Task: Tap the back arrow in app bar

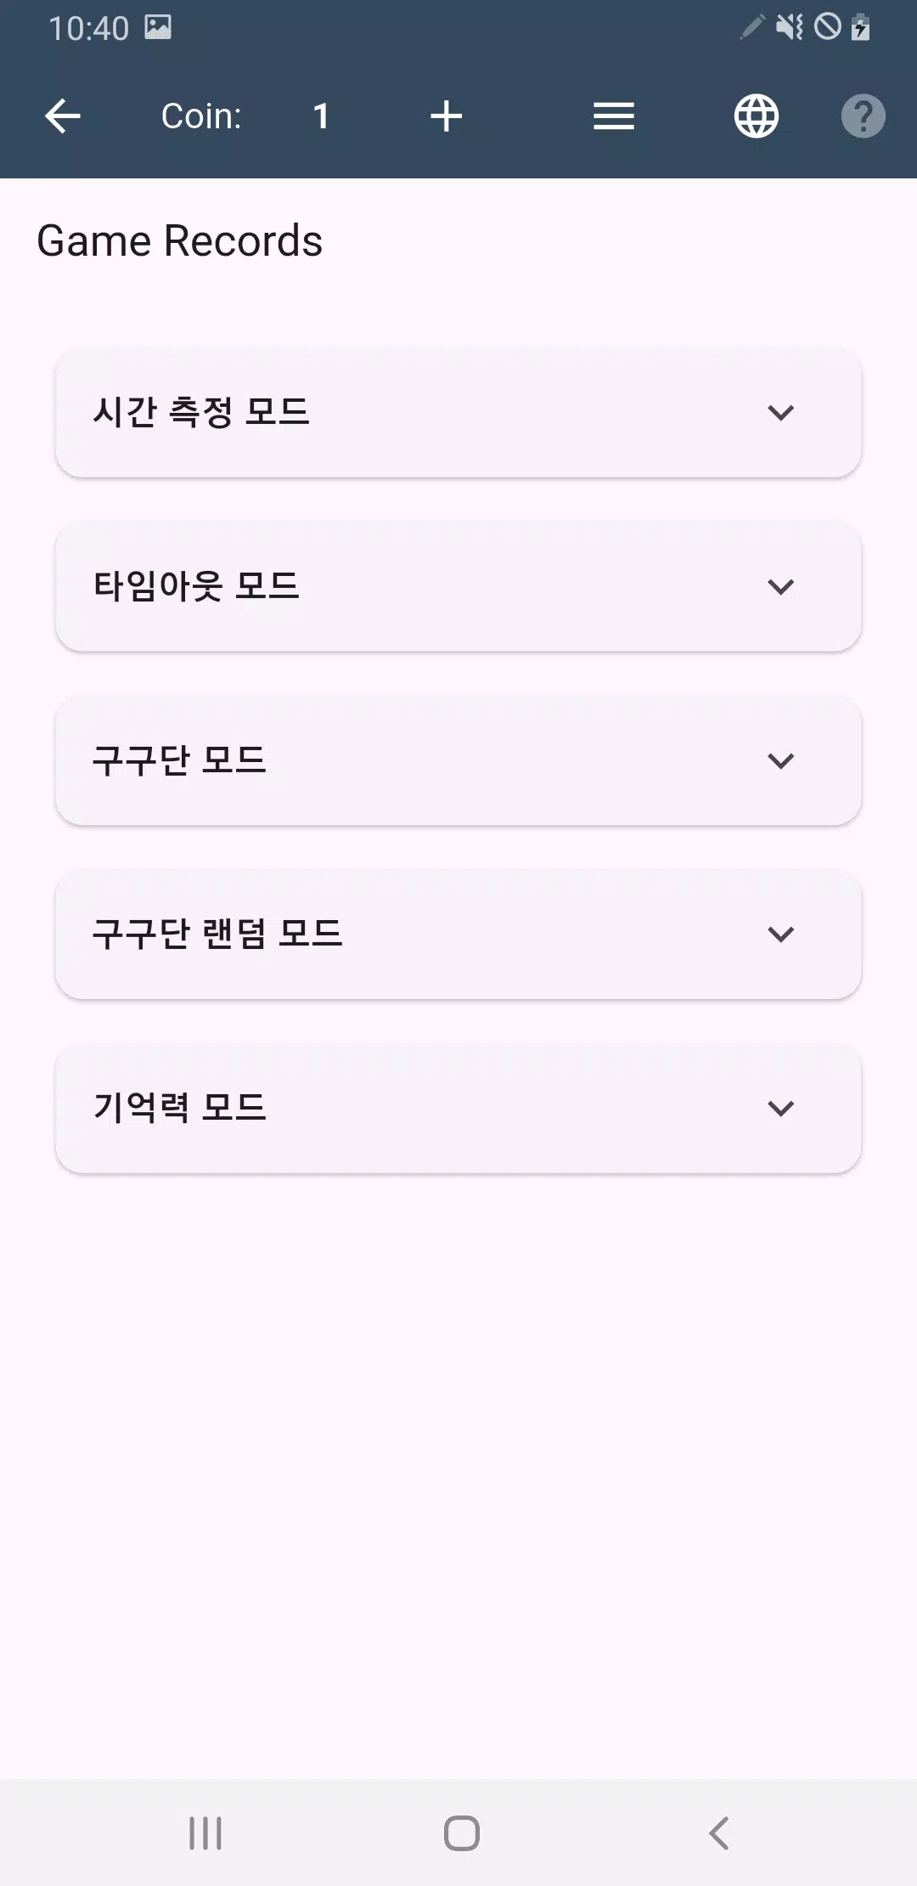Action: click(x=63, y=116)
